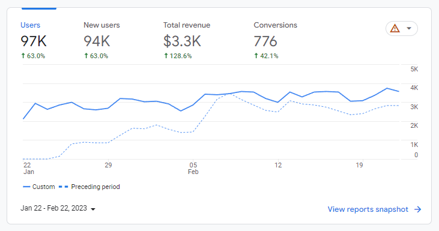This screenshot has height=231, width=439.
Task: Click the 4K y-axis label
Action: pyautogui.click(x=414, y=88)
